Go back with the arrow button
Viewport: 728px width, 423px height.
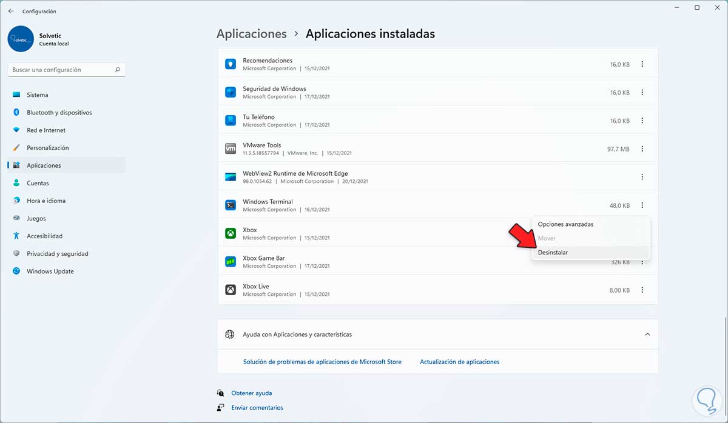point(11,11)
